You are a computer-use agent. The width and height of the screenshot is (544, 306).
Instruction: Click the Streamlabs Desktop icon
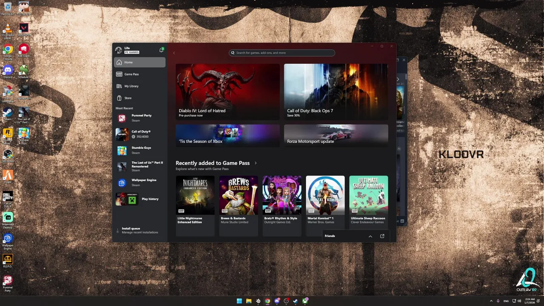pos(8,221)
